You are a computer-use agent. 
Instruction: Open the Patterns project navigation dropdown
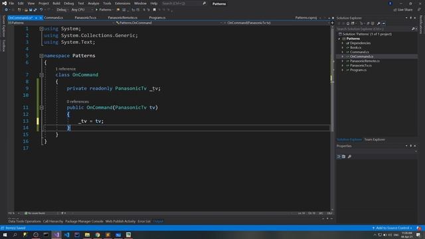click(x=61, y=23)
